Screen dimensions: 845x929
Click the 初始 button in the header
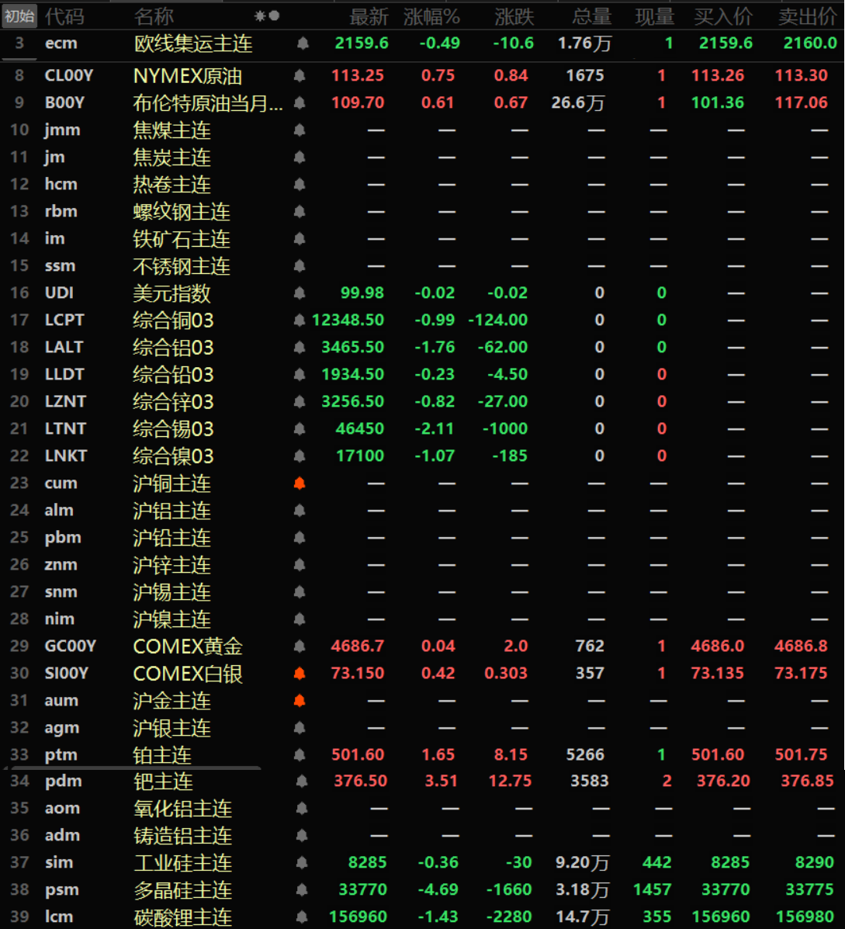click(x=19, y=16)
